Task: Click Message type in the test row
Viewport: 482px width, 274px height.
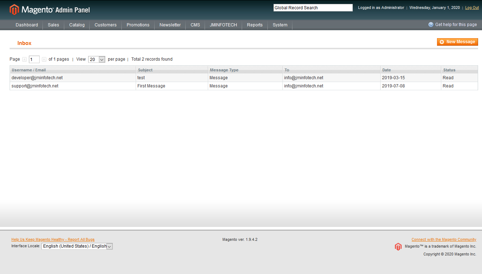Action: (x=219, y=78)
